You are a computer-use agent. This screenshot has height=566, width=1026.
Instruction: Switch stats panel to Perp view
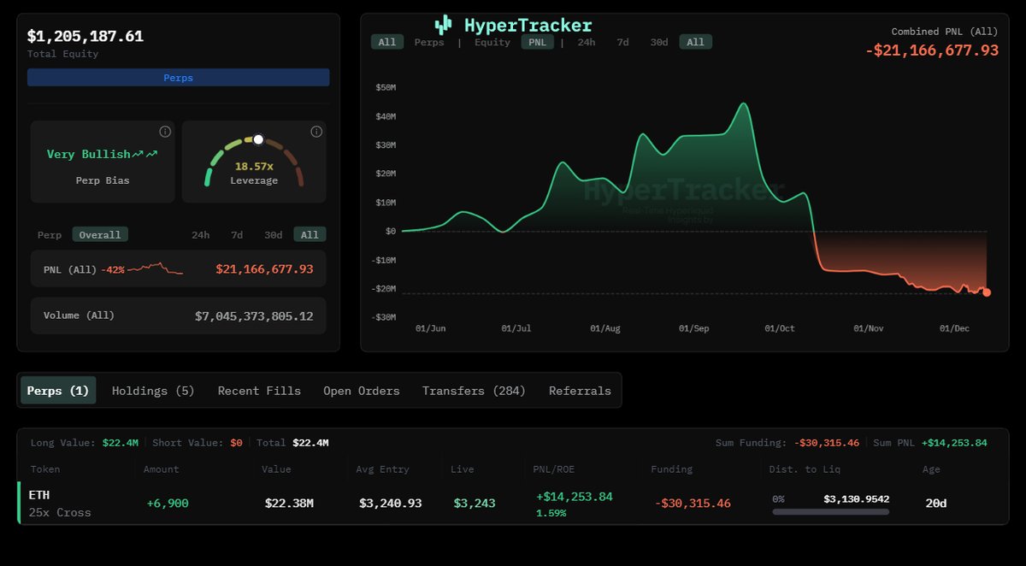point(50,235)
